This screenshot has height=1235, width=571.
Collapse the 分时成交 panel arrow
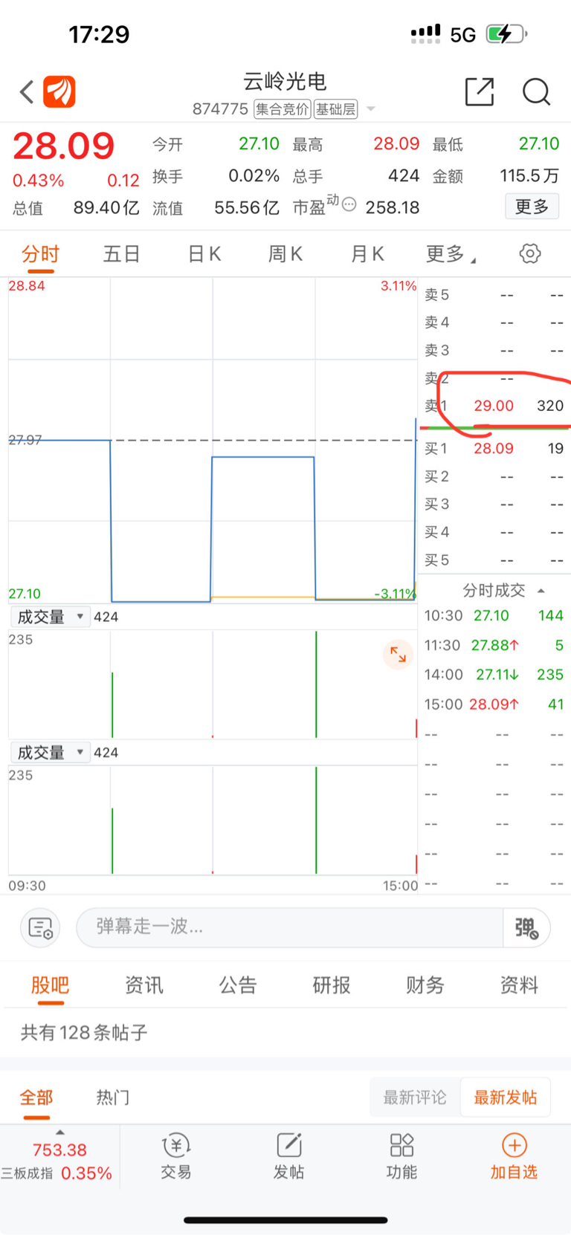[541, 591]
